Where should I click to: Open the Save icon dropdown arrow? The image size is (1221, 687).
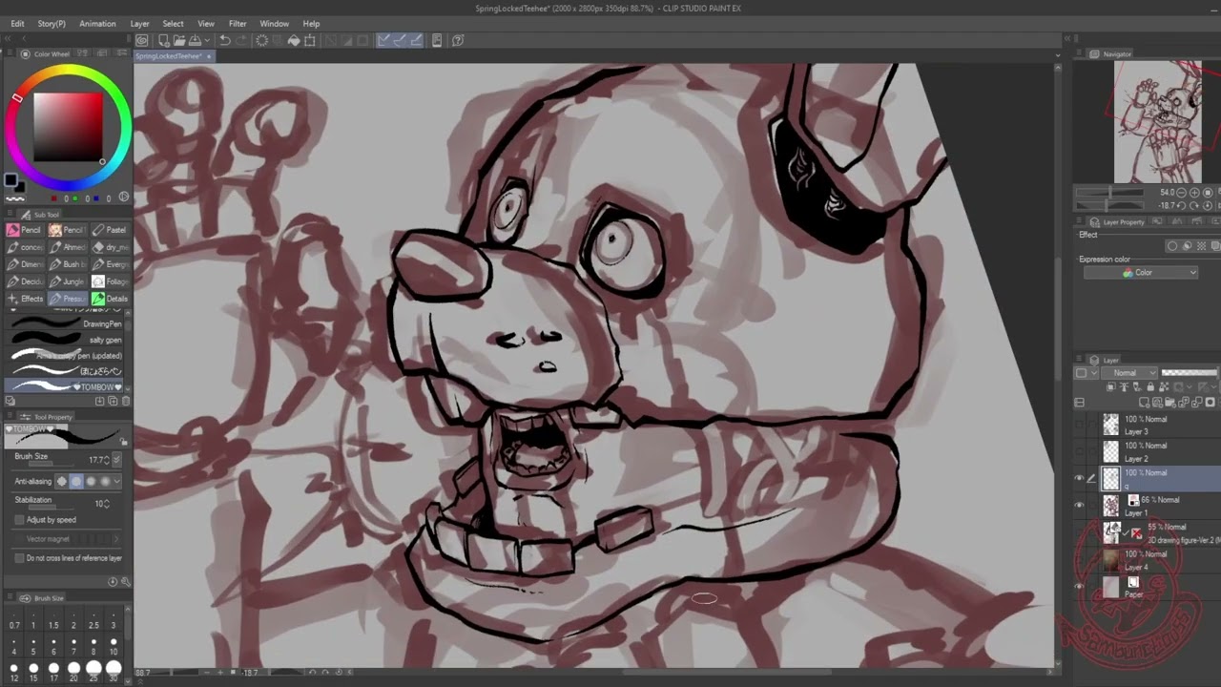pyautogui.click(x=206, y=40)
